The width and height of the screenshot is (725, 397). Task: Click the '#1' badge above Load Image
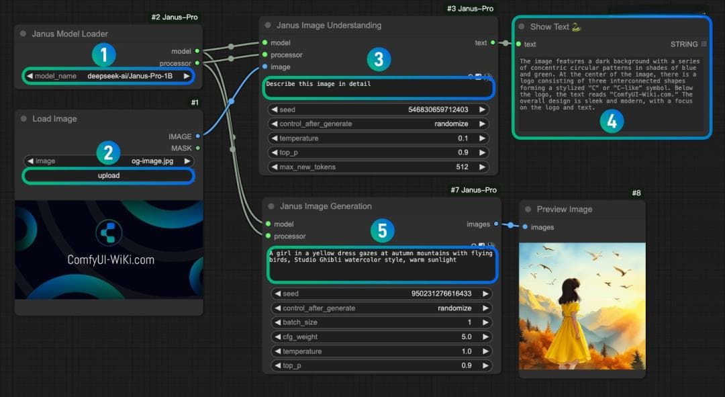click(x=195, y=102)
